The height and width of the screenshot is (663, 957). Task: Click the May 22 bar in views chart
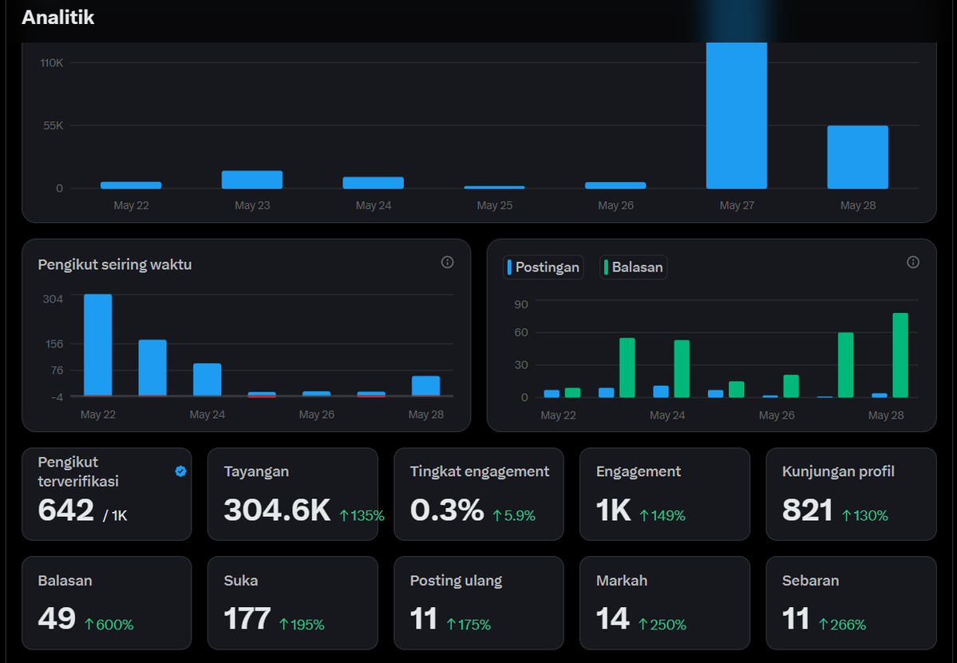(131, 185)
